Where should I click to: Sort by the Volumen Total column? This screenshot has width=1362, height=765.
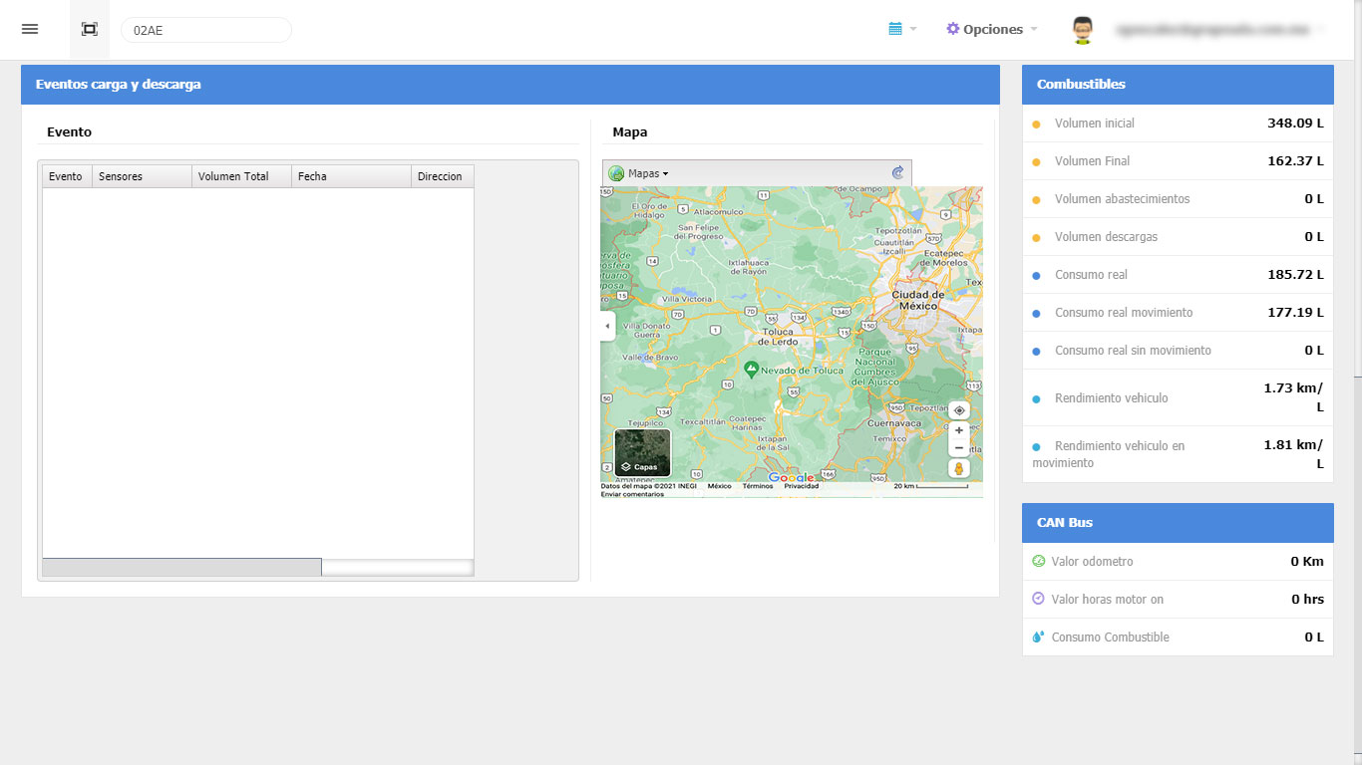240,176
